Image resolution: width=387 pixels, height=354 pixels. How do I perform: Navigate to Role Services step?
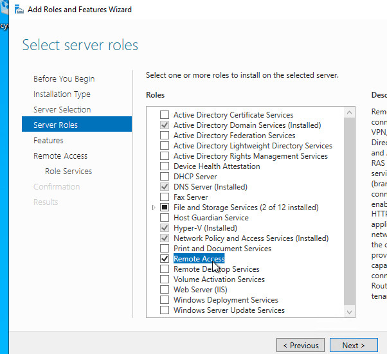68,172
